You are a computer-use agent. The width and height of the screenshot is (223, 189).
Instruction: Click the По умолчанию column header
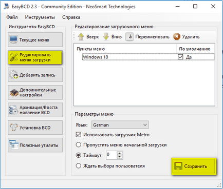(x=195, y=49)
